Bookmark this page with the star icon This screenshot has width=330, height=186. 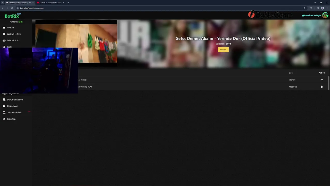(x=304, y=8)
